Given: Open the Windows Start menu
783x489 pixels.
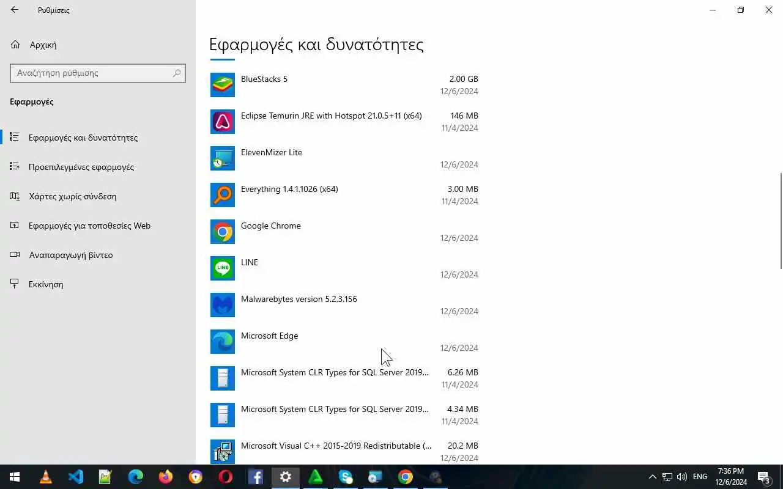Looking at the screenshot, I should [x=15, y=477].
